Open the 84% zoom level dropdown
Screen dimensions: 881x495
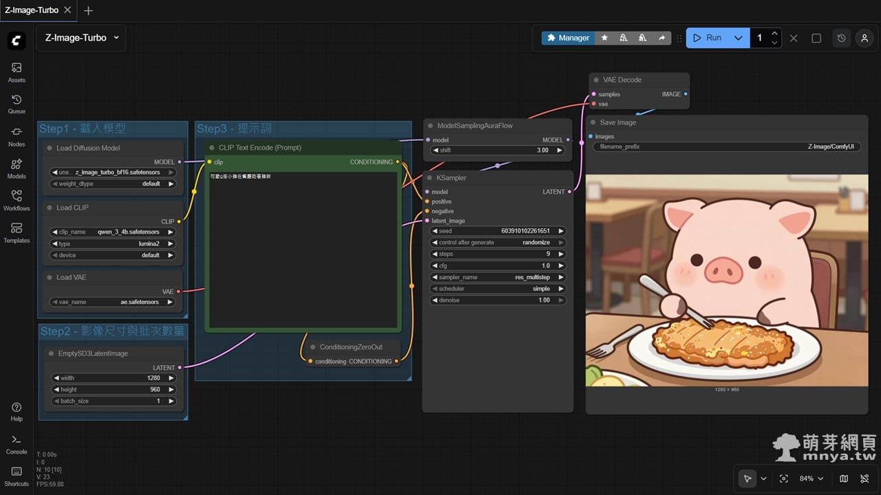pyautogui.click(x=810, y=478)
